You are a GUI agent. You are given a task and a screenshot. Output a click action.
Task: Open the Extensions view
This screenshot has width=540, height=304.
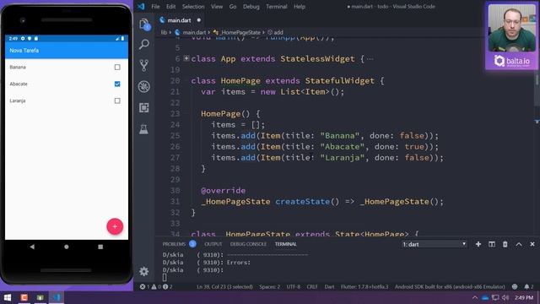click(x=144, y=107)
